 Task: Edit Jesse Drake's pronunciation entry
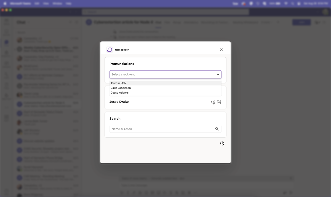219,102
